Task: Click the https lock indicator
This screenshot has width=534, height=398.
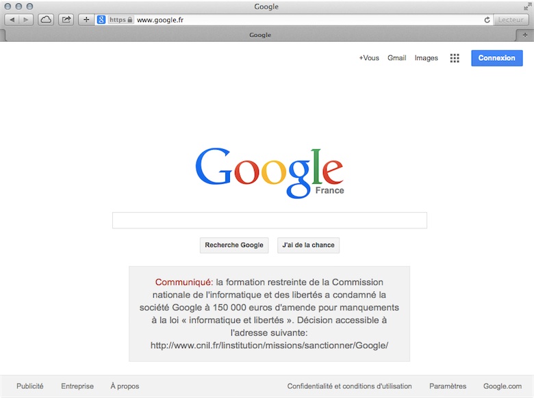Action: click(x=120, y=20)
